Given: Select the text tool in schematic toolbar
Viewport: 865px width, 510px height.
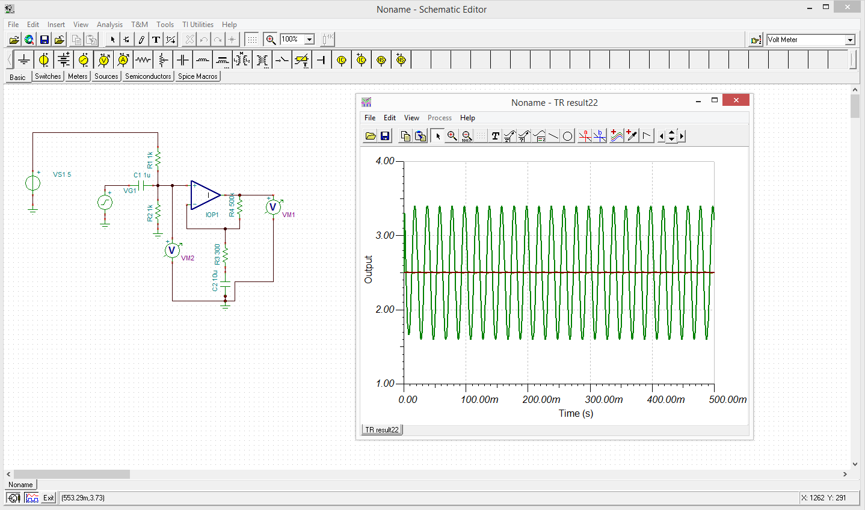Looking at the screenshot, I should (x=156, y=40).
